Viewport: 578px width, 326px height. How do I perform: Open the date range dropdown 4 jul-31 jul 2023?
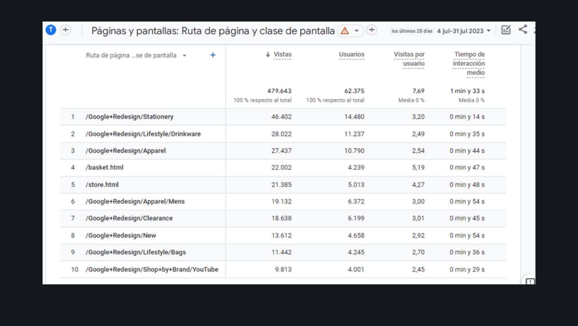463,31
